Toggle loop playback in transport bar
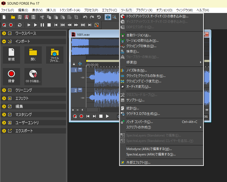Image resolution: width=227 pixels, height=182 pixels. click(x=20, y=25)
